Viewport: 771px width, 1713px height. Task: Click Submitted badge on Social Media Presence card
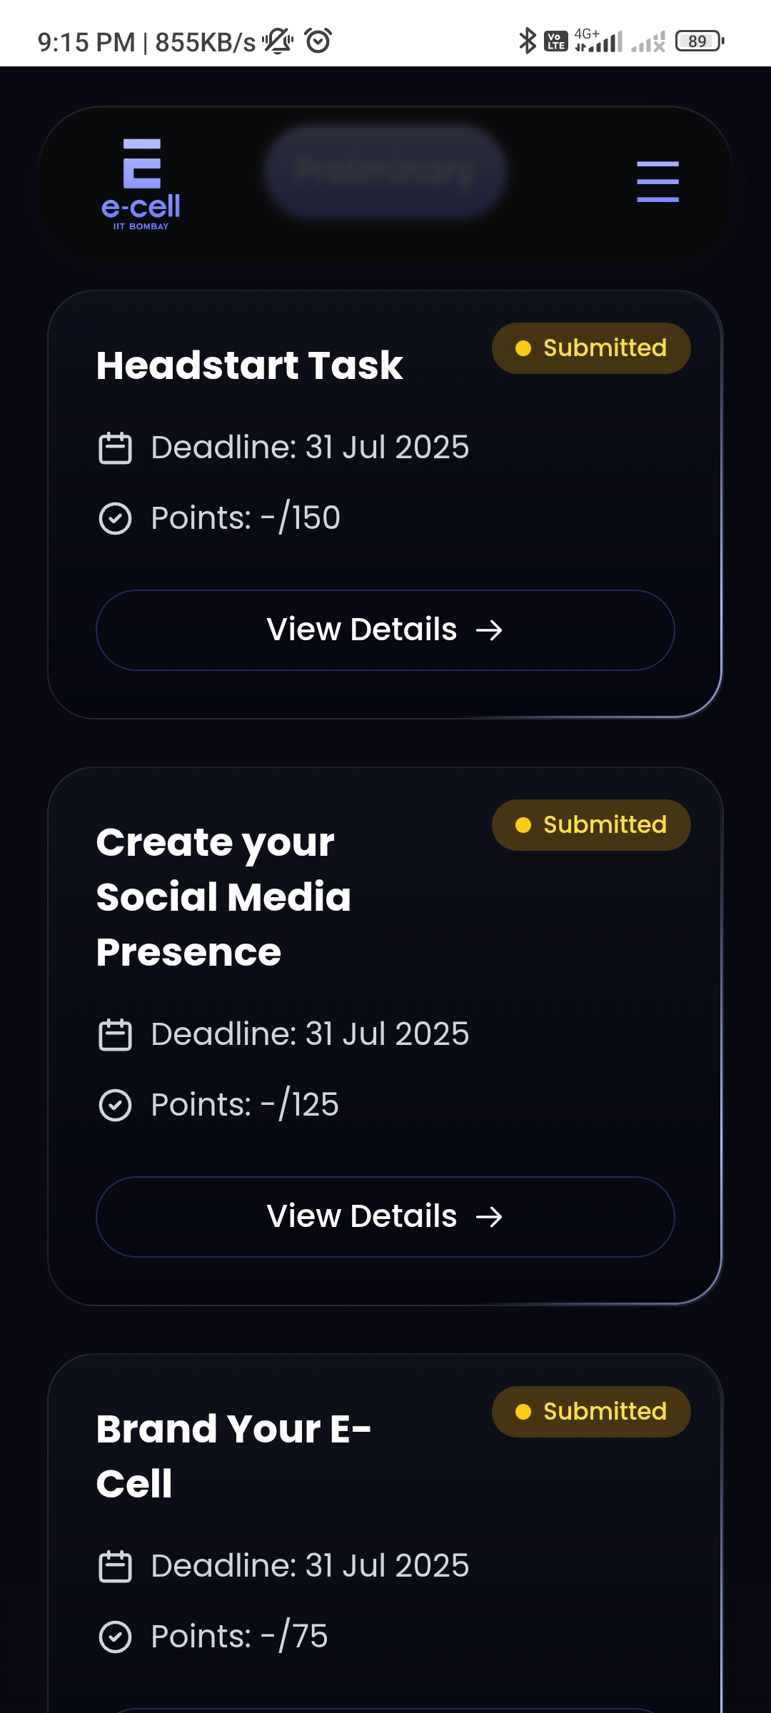[x=591, y=825]
